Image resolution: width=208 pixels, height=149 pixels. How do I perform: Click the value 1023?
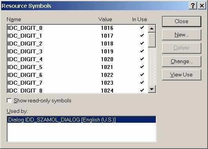click(107, 83)
